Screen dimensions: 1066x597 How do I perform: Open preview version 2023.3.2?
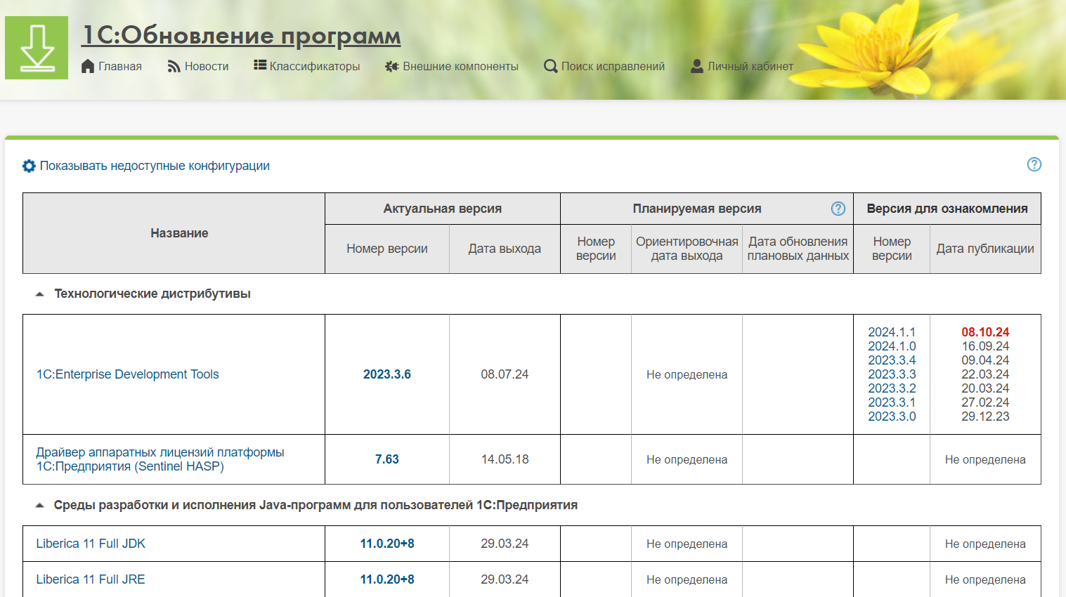click(892, 388)
